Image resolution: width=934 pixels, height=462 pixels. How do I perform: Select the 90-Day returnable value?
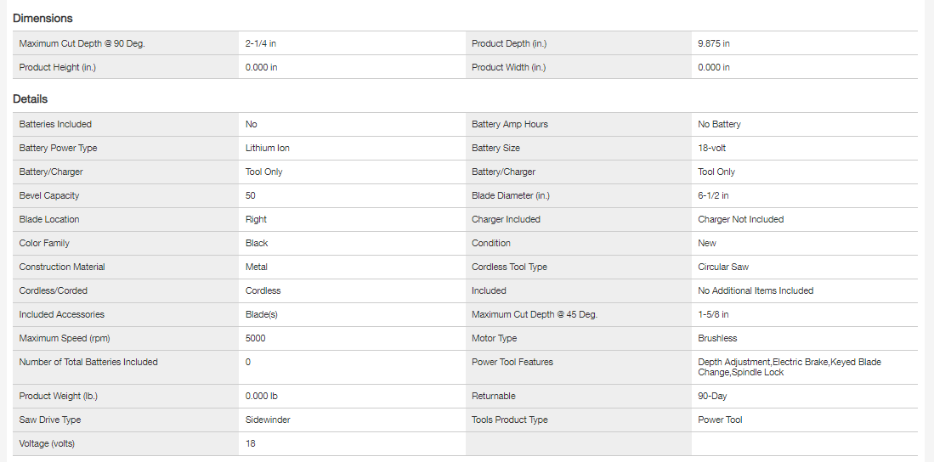pos(712,396)
